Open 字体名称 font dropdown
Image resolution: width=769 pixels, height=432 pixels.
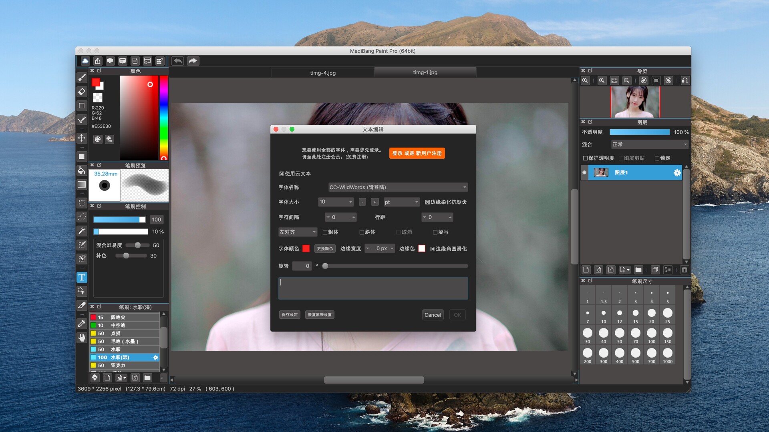pos(398,187)
